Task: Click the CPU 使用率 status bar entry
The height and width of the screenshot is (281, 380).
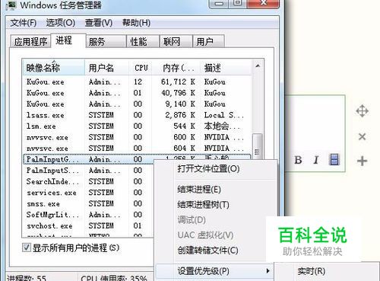Action: [114, 278]
